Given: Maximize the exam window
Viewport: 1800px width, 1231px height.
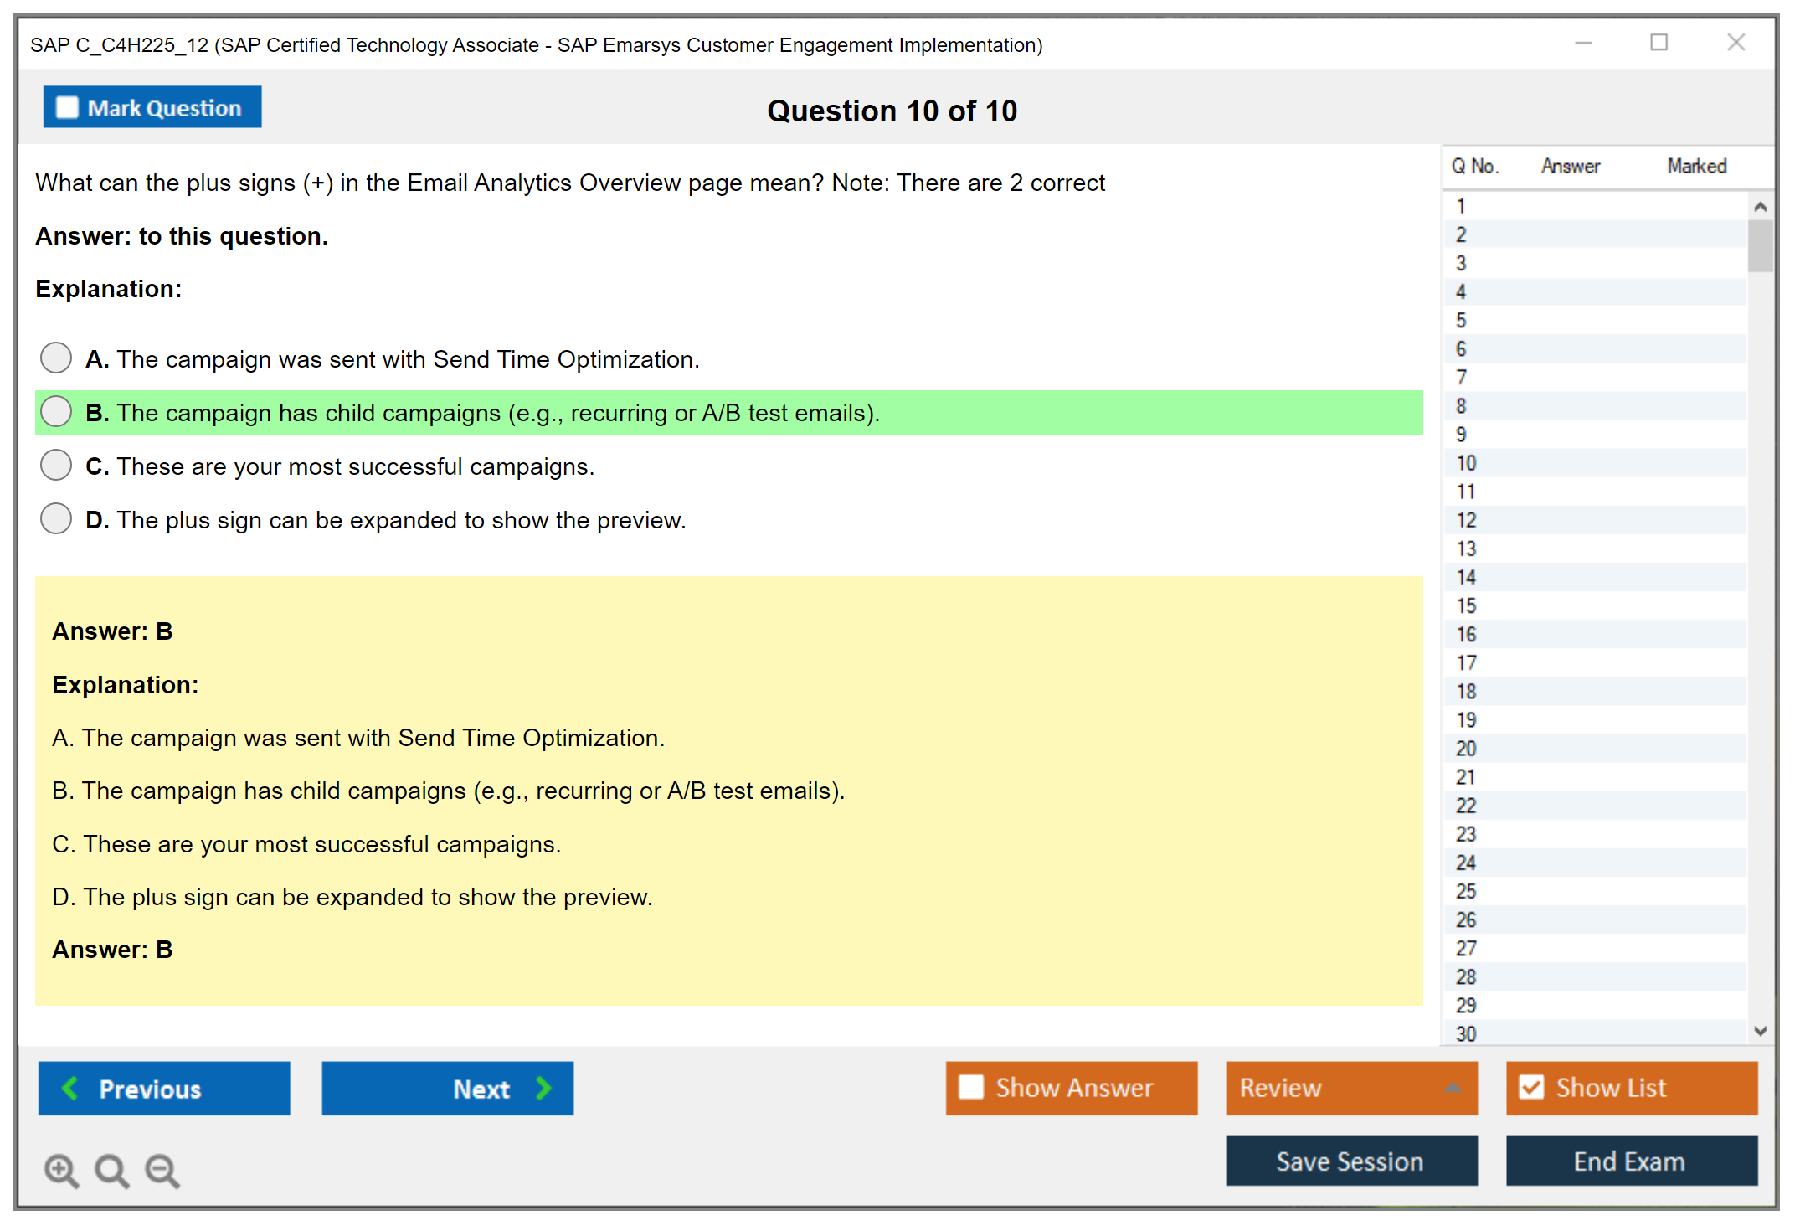Looking at the screenshot, I should (1659, 43).
